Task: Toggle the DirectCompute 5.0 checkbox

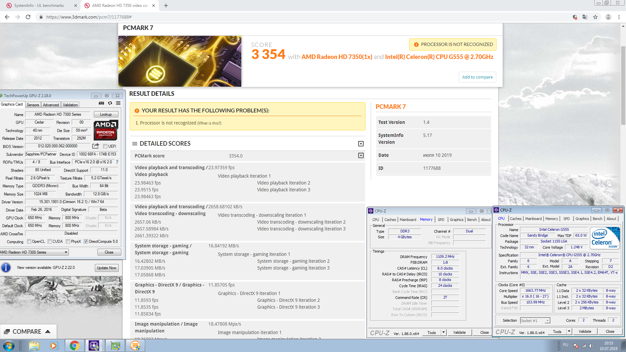Action: [x=86, y=242]
